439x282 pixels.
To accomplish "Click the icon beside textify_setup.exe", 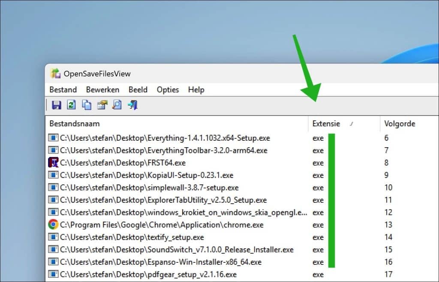I will (x=53, y=237).
